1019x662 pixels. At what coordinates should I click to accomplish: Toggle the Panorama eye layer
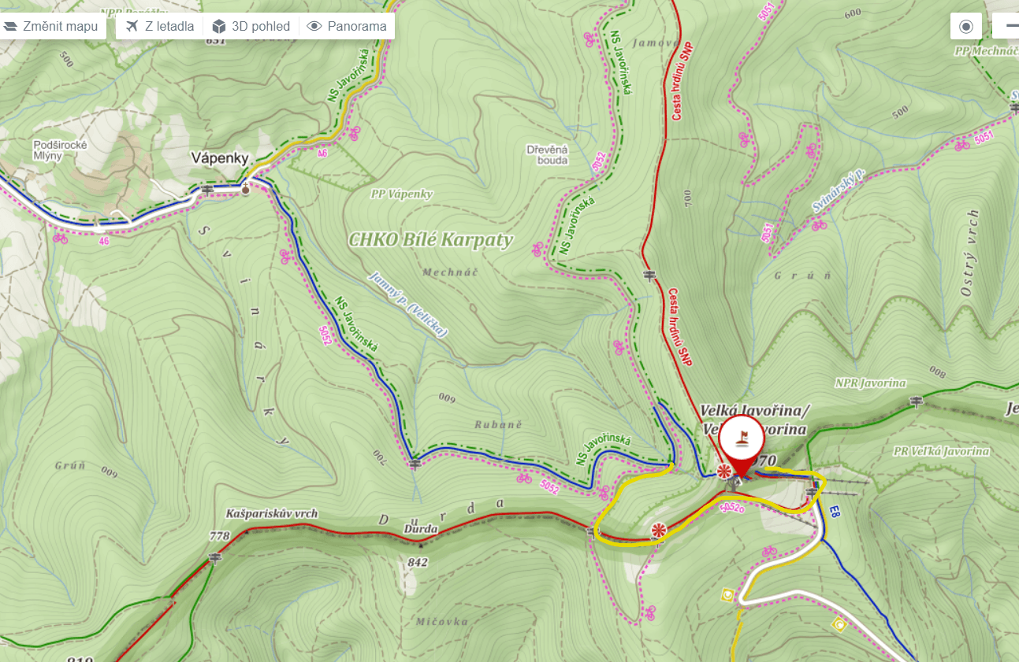(x=347, y=26)
